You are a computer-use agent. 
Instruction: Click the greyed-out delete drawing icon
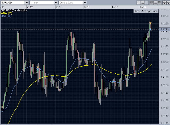click(147, 3)
